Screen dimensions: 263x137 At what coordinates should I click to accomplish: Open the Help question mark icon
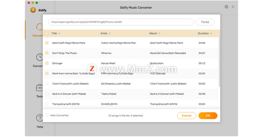click(x=40, y=118)
